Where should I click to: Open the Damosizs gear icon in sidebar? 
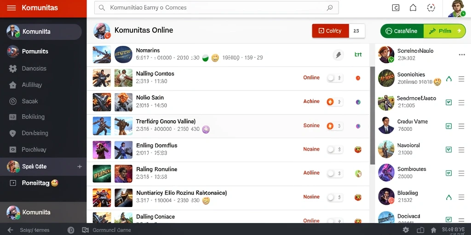(x=12, y=69)
